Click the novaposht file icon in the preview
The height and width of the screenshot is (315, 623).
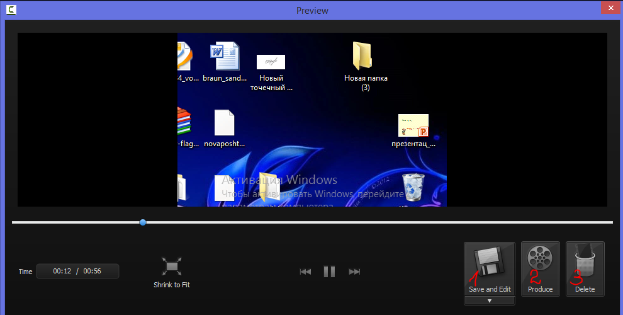click(x=225, y=128)
